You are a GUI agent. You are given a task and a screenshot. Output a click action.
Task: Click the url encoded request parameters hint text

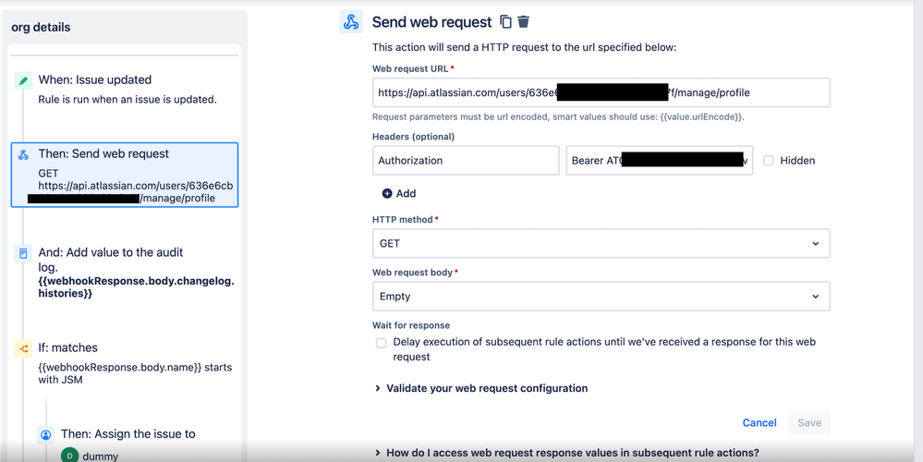point(558,117)
